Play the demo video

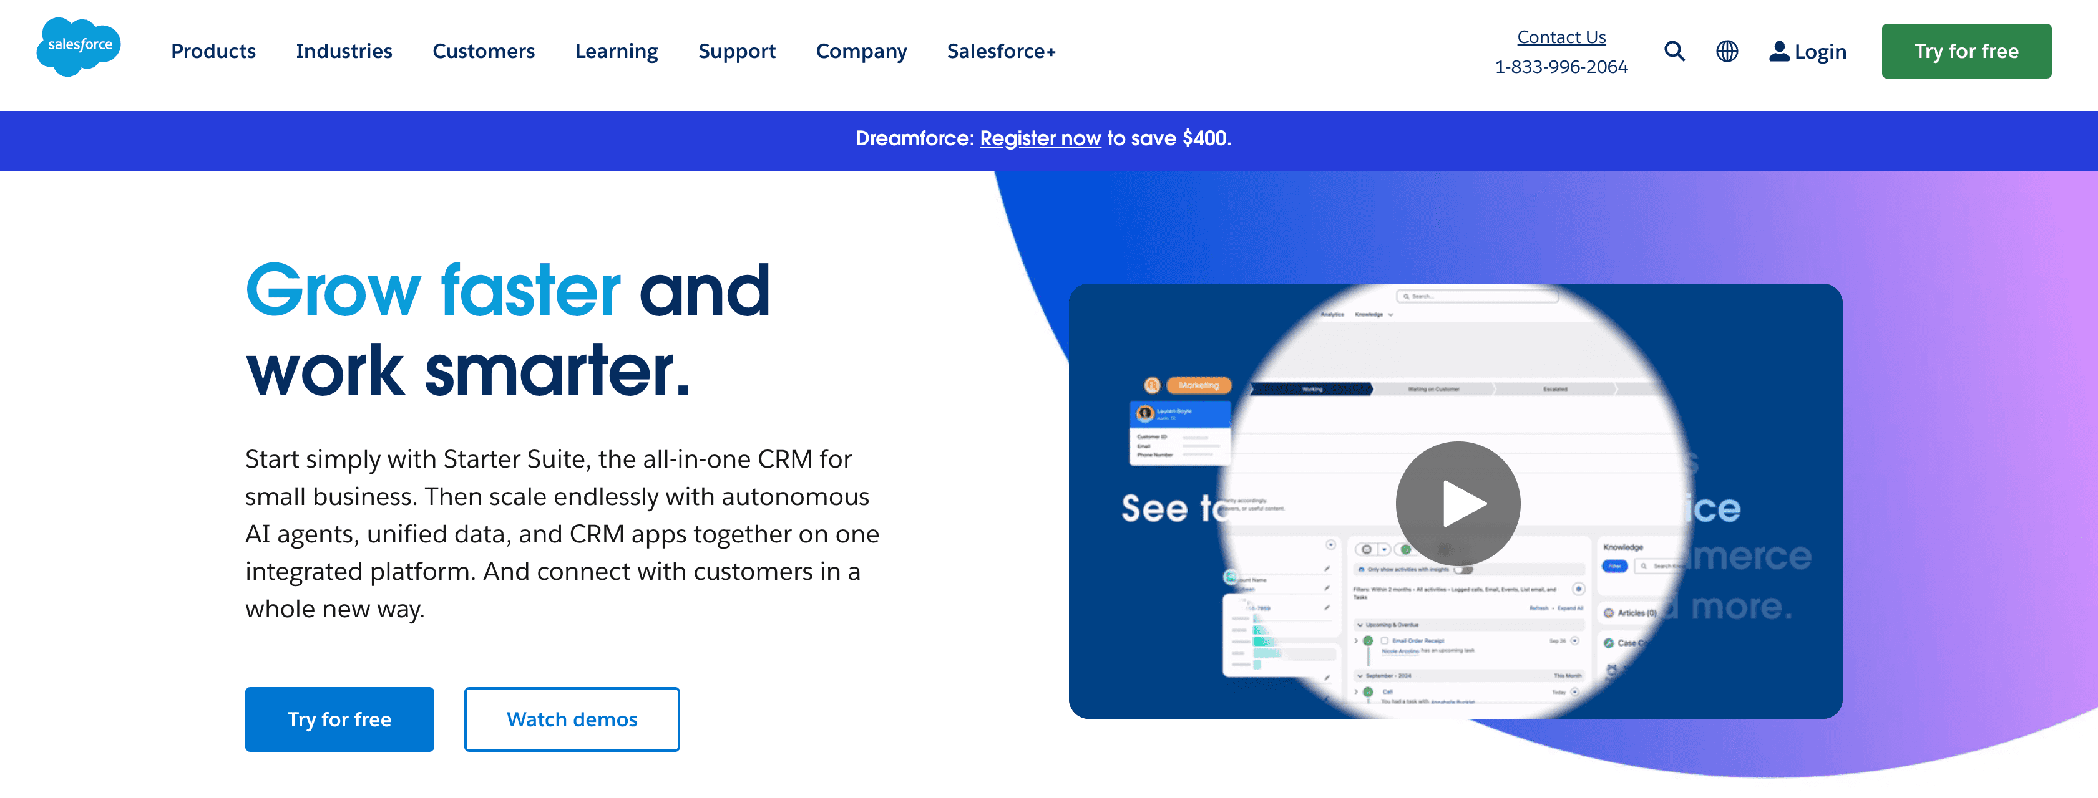click(x=1457, y=502)
